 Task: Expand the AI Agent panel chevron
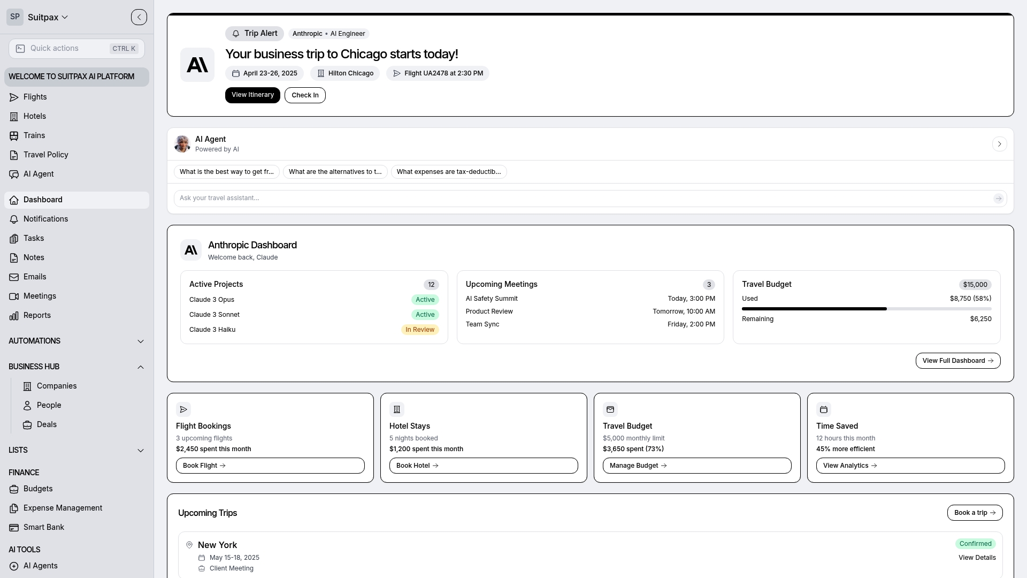(x=999, y=144)
